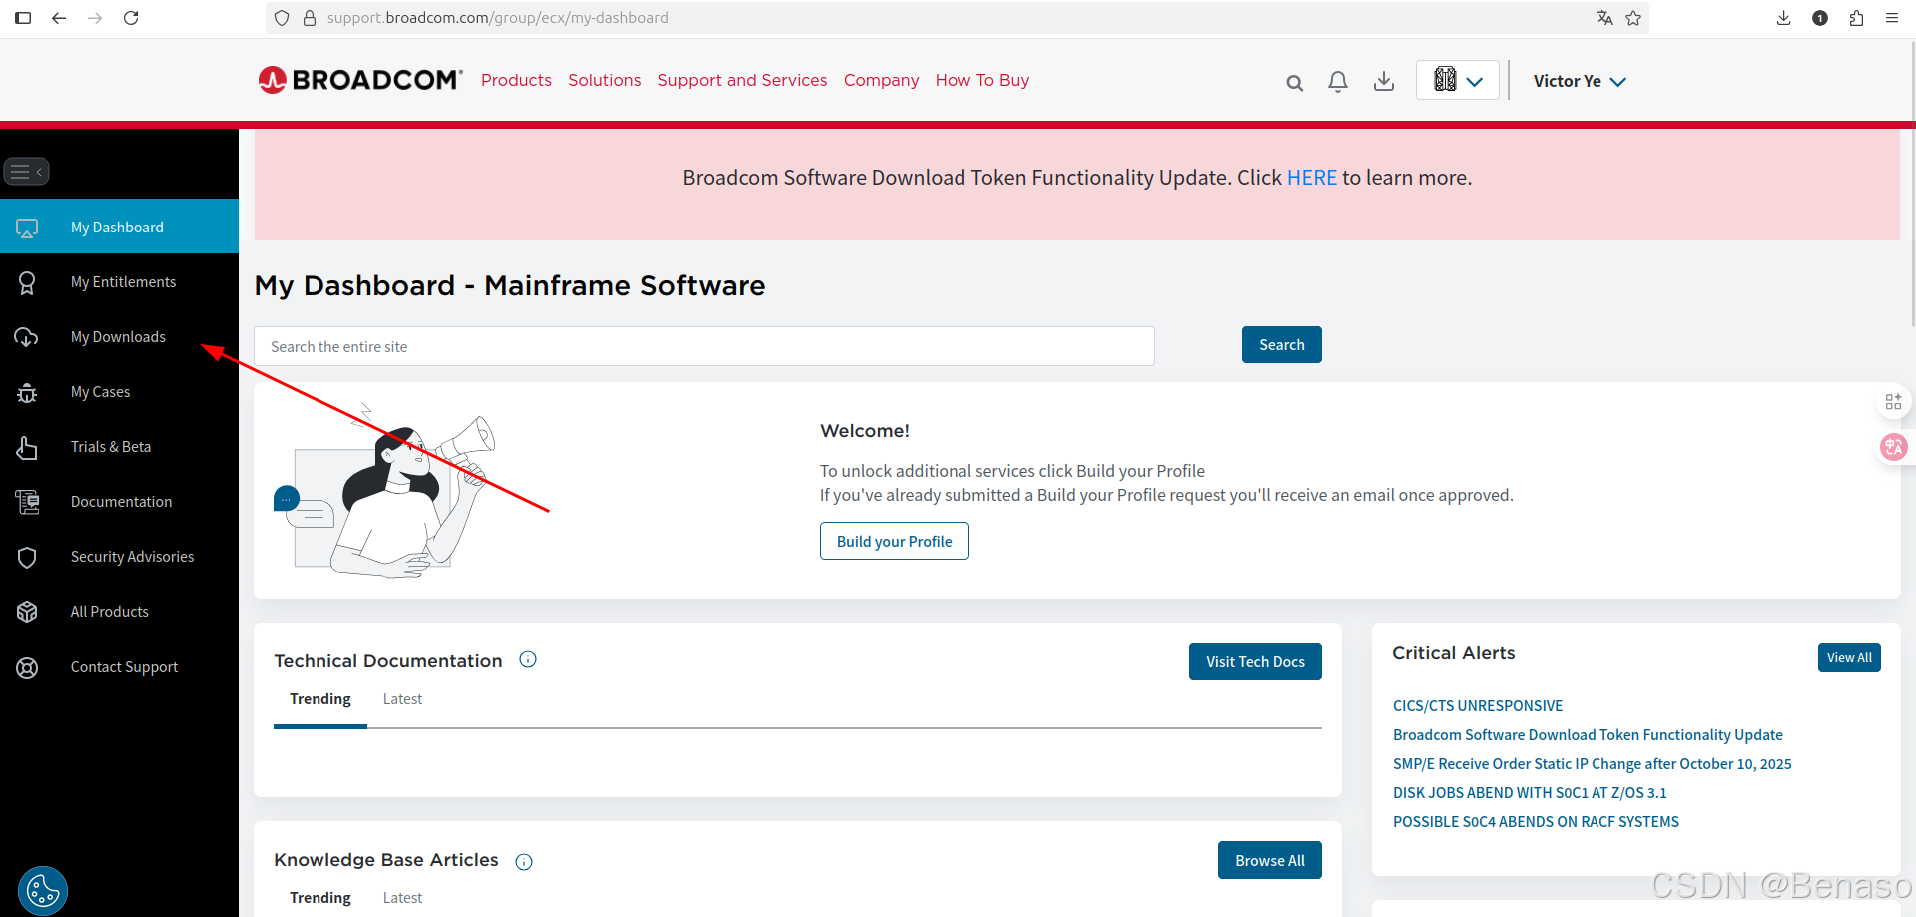Viewport: 1916px width, 917px height.
Task: Click Visit Tech Docs button
Action: click(1255, 661)
